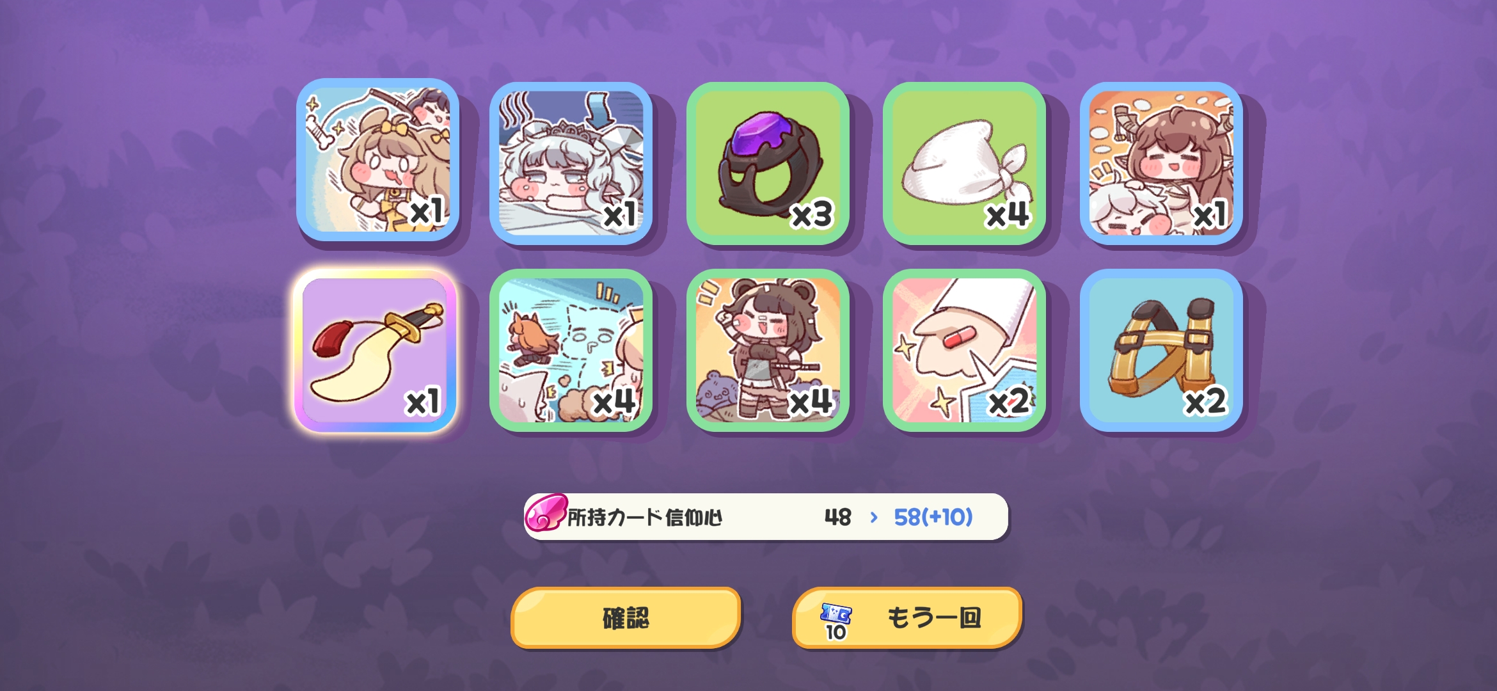Click the もう一回 draw again button
The height and width of the screenshot is (691, 1497).
(907, 618)
